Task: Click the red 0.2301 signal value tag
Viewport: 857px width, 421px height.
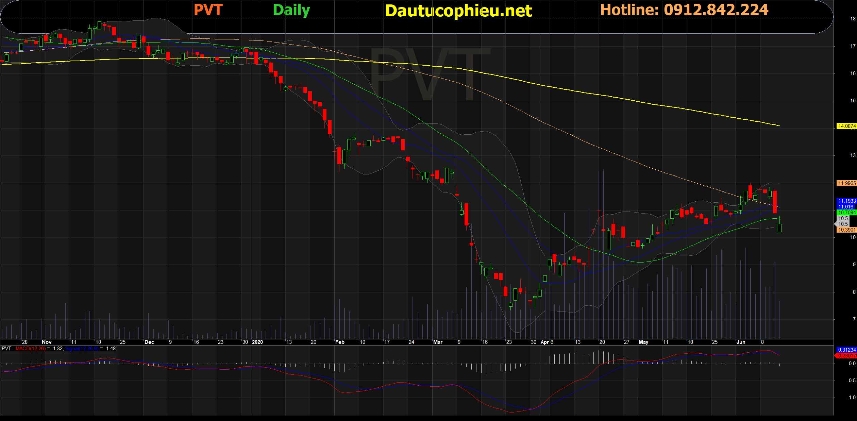Action: (x=846, y=356)
